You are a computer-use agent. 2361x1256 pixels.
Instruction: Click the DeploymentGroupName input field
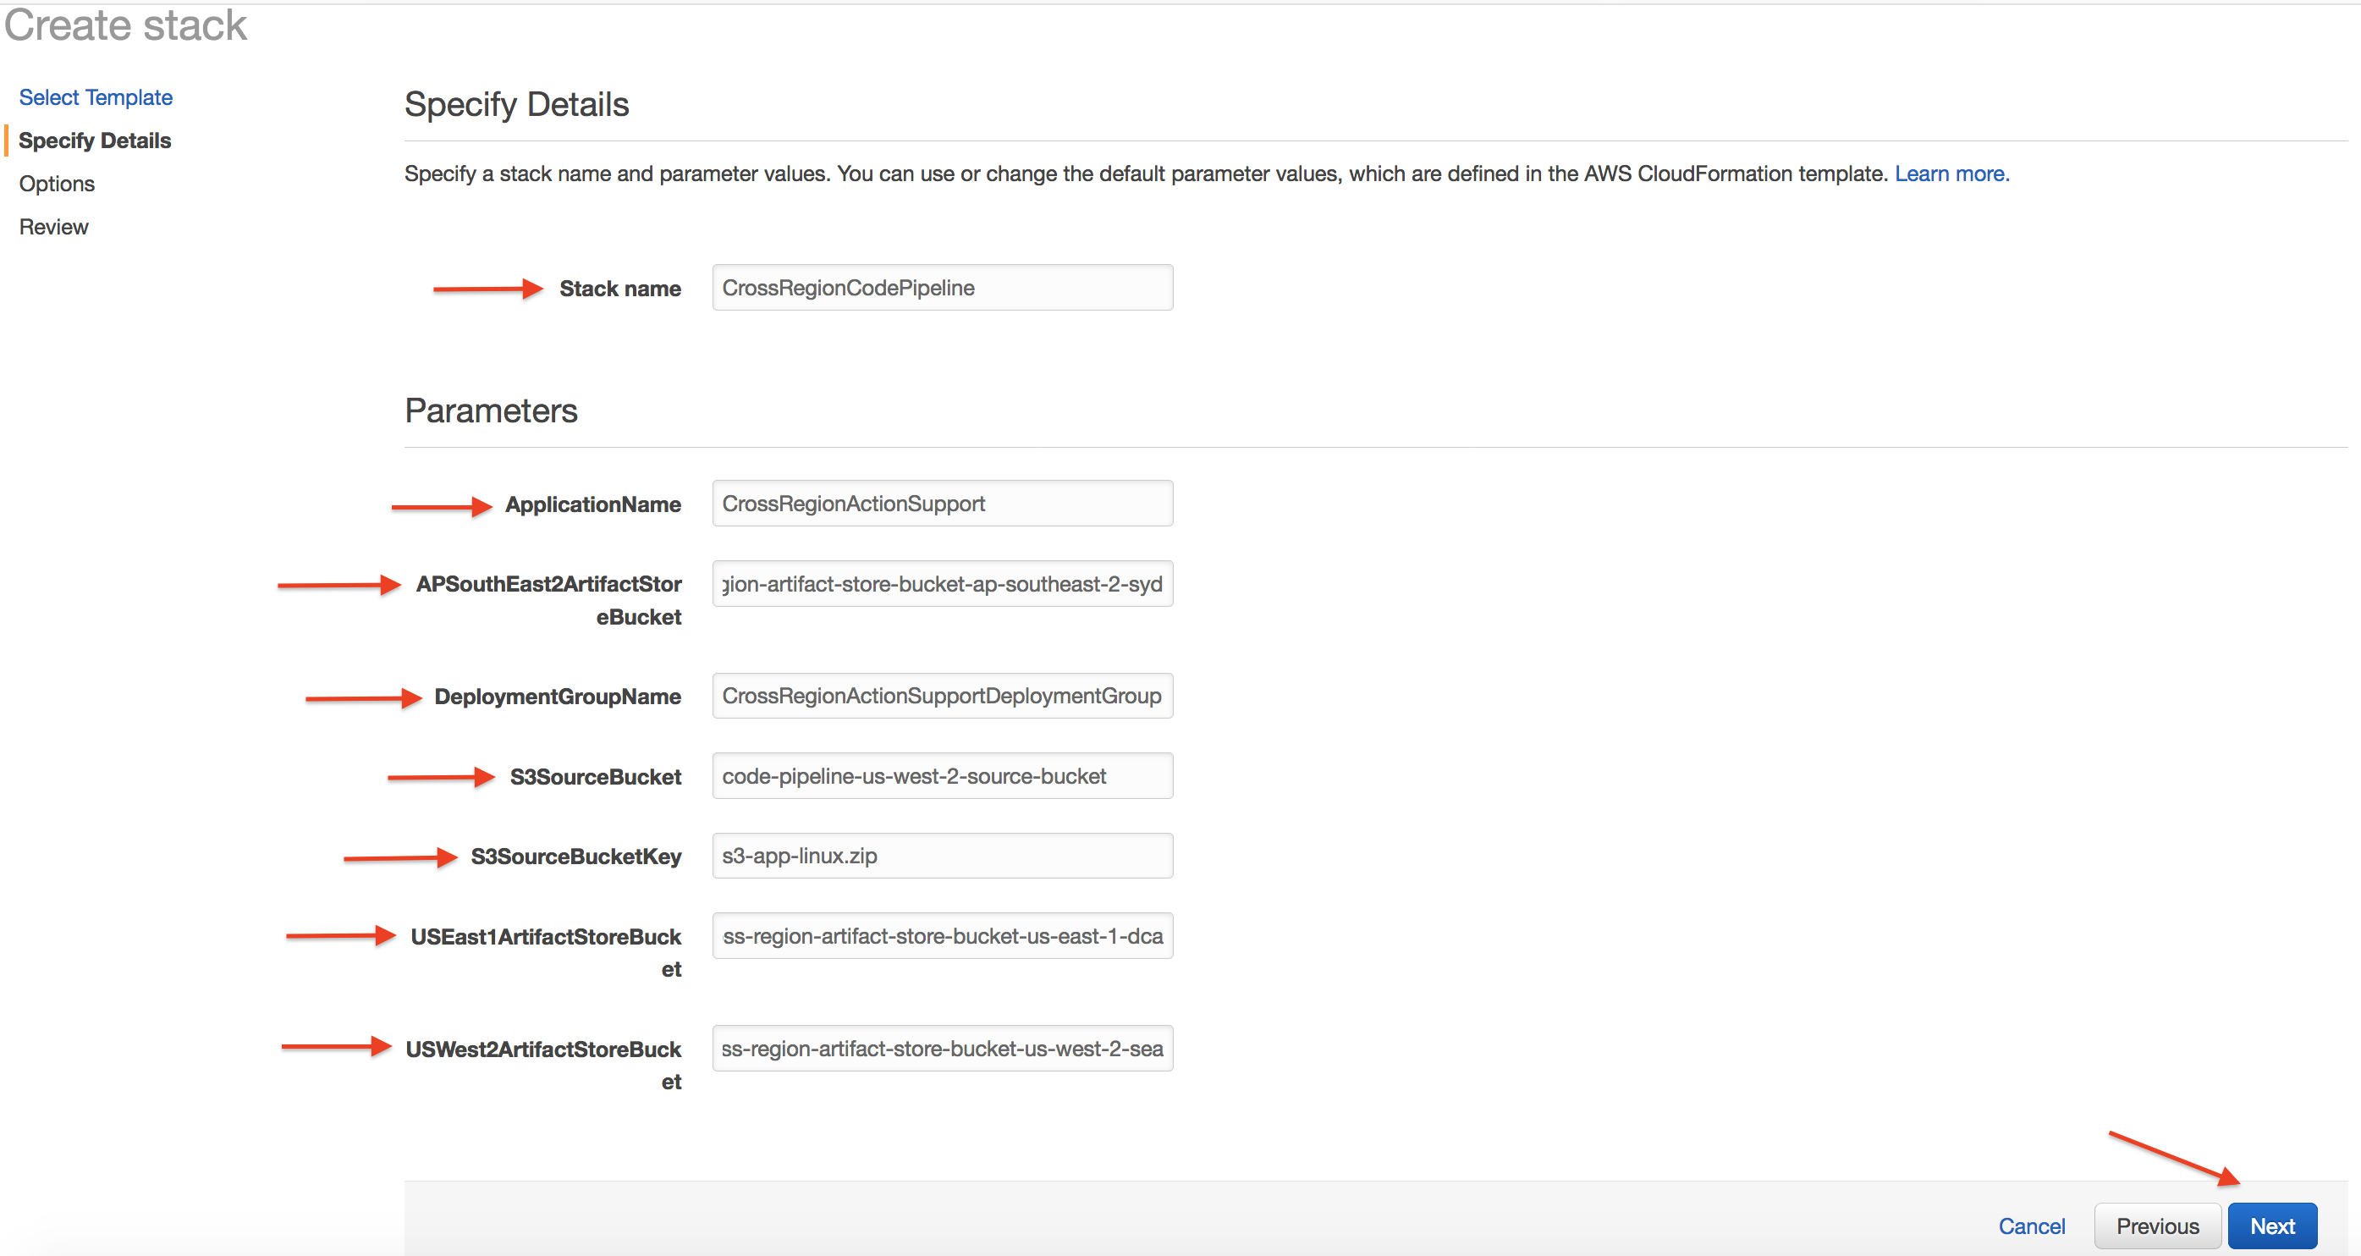coord(942,696)
